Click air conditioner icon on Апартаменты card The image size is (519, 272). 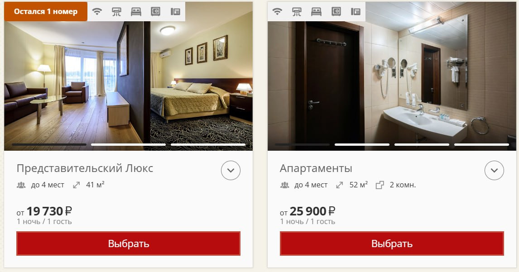click(x=297, y=12)
